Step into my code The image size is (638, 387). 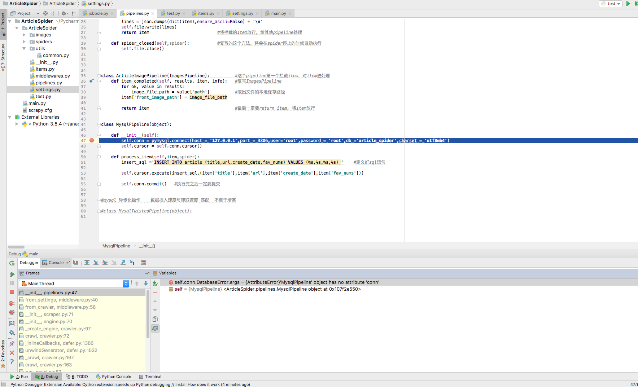click(105, 263)
